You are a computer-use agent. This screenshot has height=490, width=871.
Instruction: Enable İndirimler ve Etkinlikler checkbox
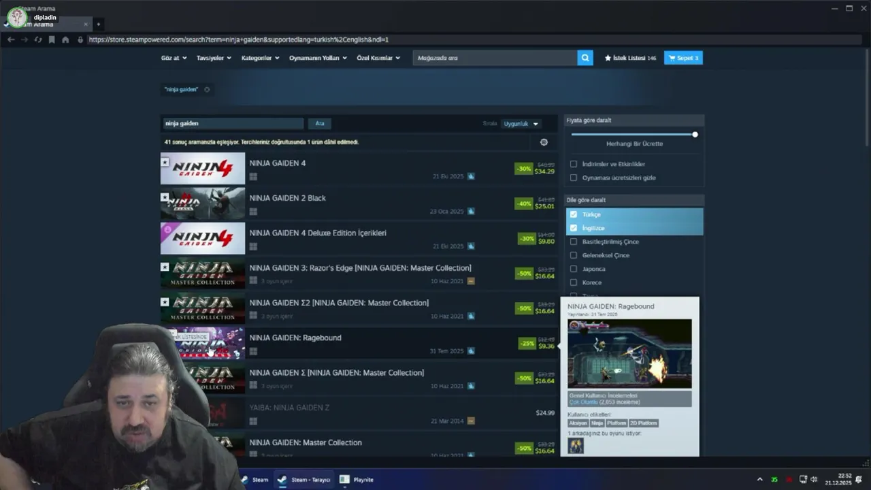click(x=574, y=164)
